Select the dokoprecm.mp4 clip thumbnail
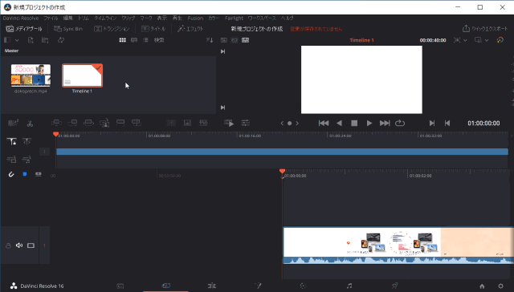 (x=31, y=75)
